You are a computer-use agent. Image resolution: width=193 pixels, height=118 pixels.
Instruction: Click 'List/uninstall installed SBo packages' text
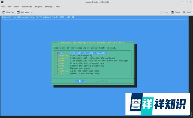pos(93,58)
